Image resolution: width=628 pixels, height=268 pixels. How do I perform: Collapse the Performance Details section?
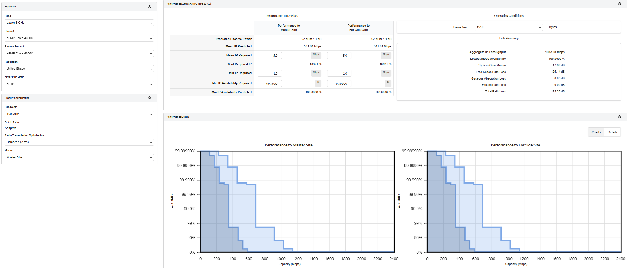pyautogui.click(x=619, y=117)
